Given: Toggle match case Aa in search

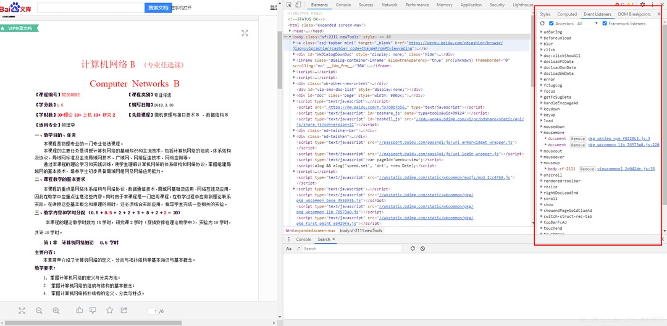Looking at the screenshot, I should pyautogui.click(x=288, y=249).
